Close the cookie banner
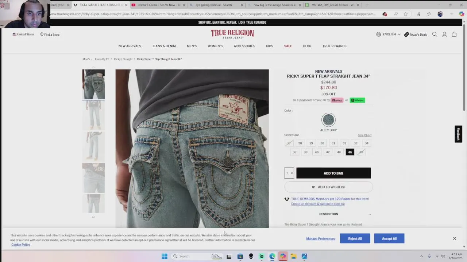Image resolution: width=467 pixels, height=262 pixels. [455, 238]
